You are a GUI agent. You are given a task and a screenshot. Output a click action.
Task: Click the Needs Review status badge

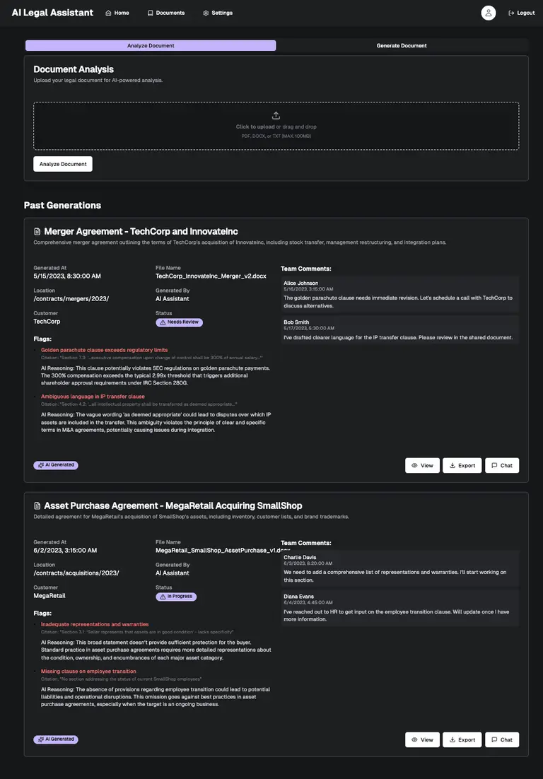[180, 322]
